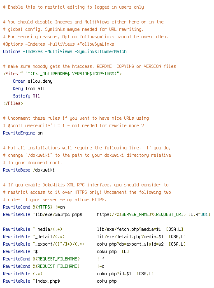Click the '!-f' condition text
The height and width of the screenshot is (288, 214).
click(x=101, y=259)
